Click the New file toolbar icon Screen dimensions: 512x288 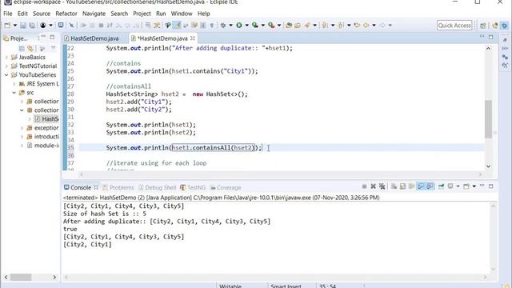(x=7, y=25)
